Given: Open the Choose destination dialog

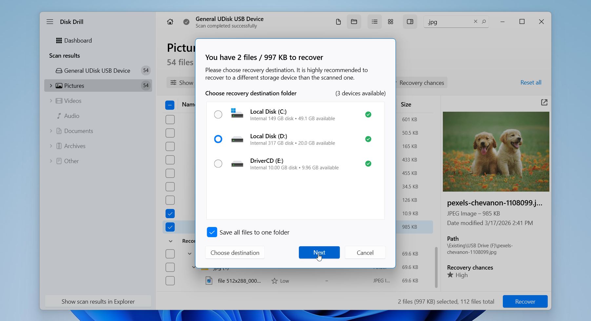Looking at the screenshot, I should [x=235, y=252].
